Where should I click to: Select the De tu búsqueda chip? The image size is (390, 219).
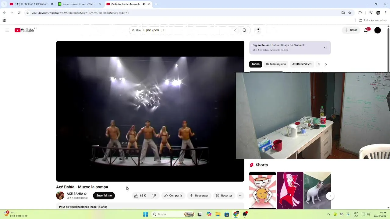(276, 64)
